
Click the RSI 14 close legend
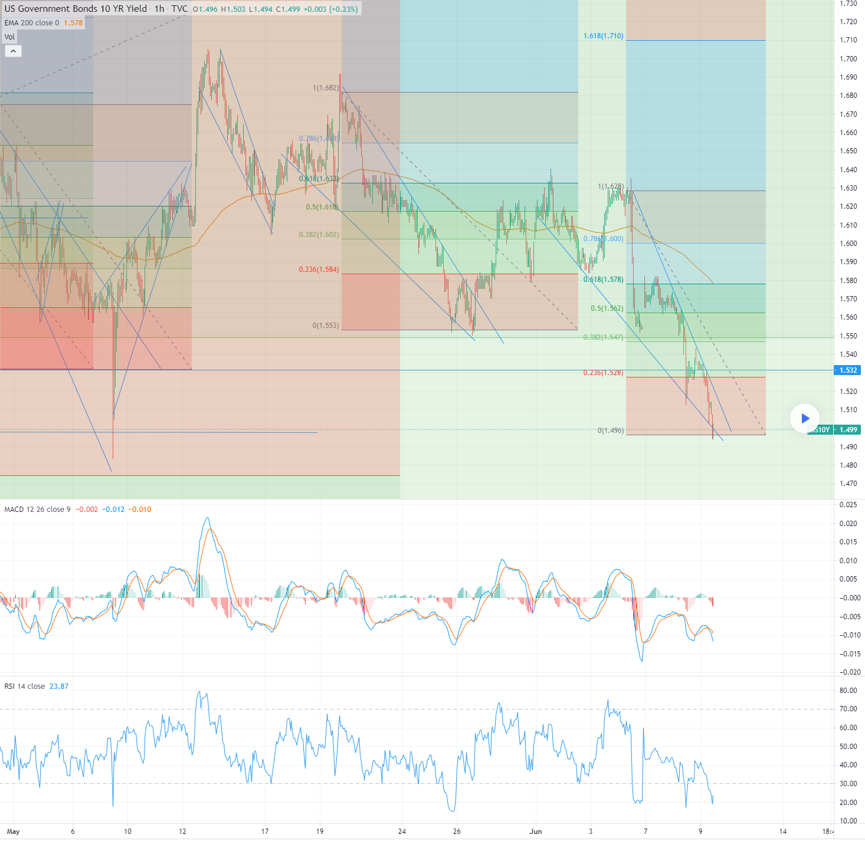pos(24,686)
